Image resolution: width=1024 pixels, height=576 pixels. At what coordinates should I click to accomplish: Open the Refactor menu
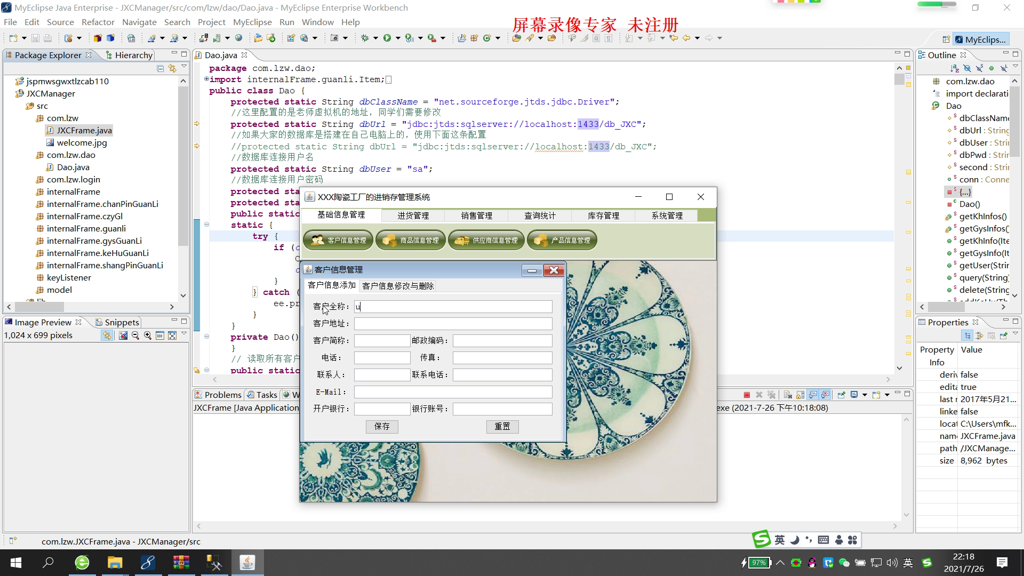(x=98, y=22)
